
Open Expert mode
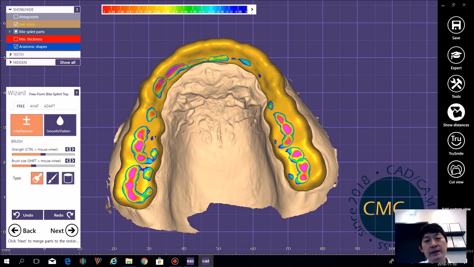[x=456, y=55]
